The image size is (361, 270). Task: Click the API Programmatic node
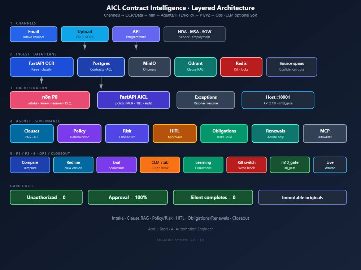tap(136, 34)
